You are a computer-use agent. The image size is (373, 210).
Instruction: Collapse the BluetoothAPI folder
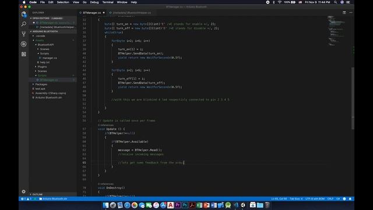[45, 45]
